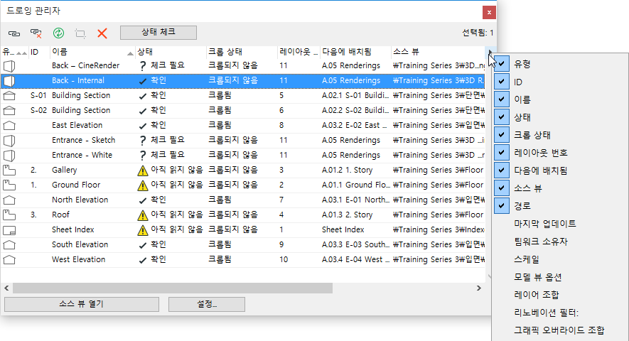Viewport: 629px width, 341px height.
Task: Uncheck the ID column checkbox
Action: [502, 82]
